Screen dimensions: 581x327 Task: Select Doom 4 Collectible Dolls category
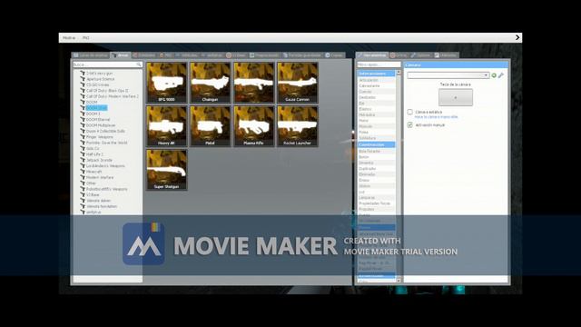pos(105,131)
